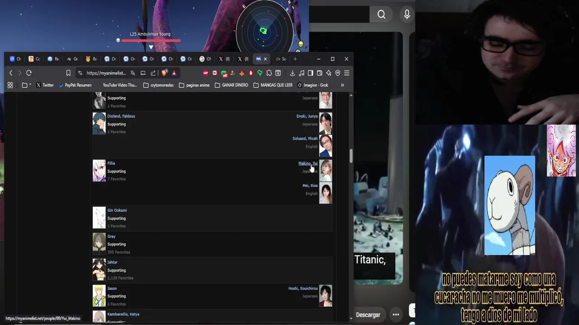Open the Brave Rewards triangle icon

click(x=174, y=73)
